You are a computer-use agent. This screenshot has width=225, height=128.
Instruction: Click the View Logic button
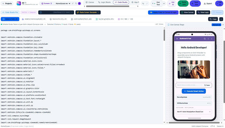tap(203, 12)
